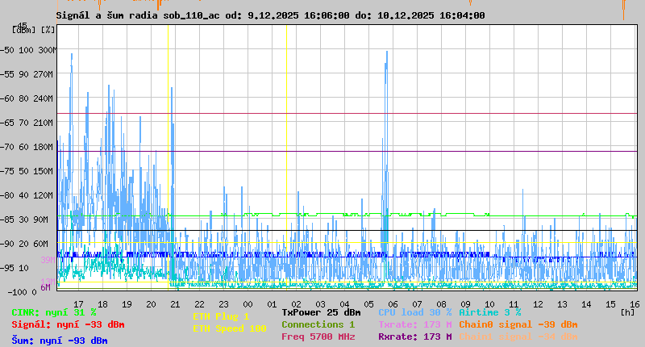Click the hour '11' x-axis label
Viewport: 645px width, 347px height.
(514, 304)
